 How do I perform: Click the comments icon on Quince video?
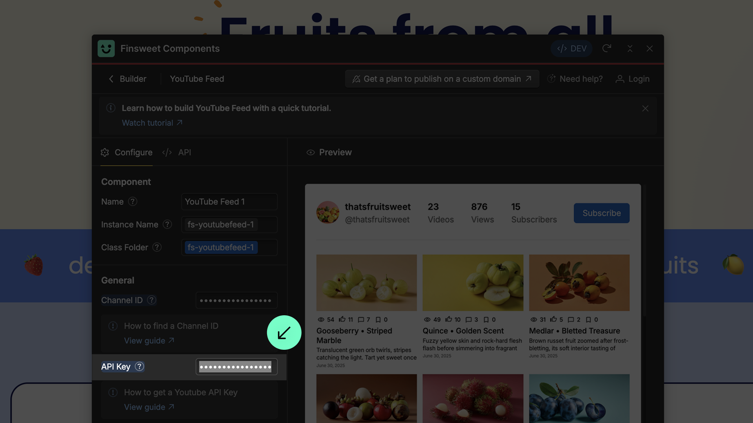pyautogui.click(x=468, y=320)
